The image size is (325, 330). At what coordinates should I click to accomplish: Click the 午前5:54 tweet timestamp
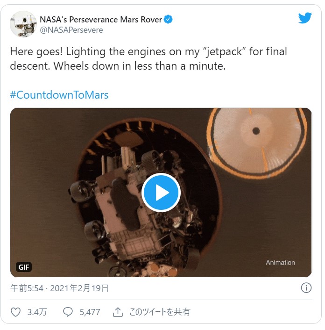pos(27,288)
